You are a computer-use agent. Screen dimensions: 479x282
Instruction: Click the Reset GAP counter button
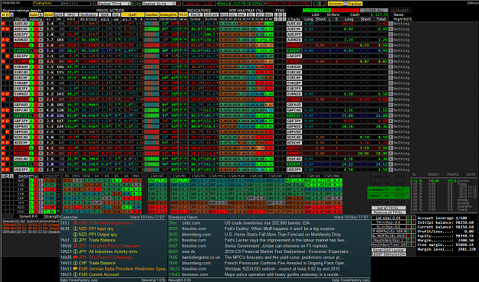(389, 250)
